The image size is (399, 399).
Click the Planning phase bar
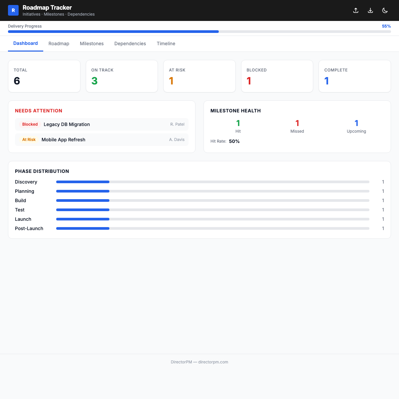[213, 191]
